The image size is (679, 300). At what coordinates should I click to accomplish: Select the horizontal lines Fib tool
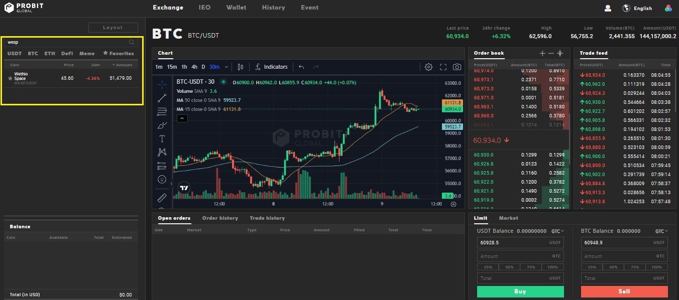coord(162,111)
